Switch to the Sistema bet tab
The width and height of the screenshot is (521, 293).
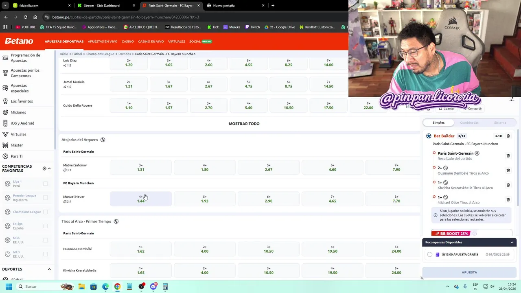pos(500,122)
